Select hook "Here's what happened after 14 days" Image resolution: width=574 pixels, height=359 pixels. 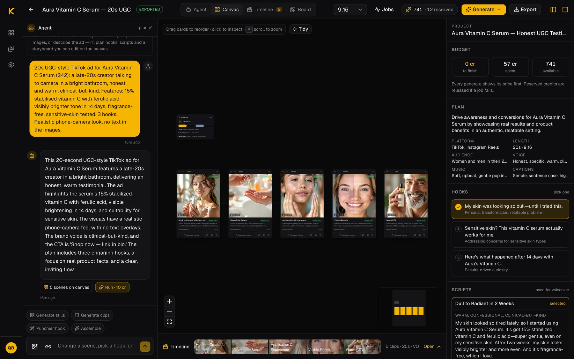point(510,263)
